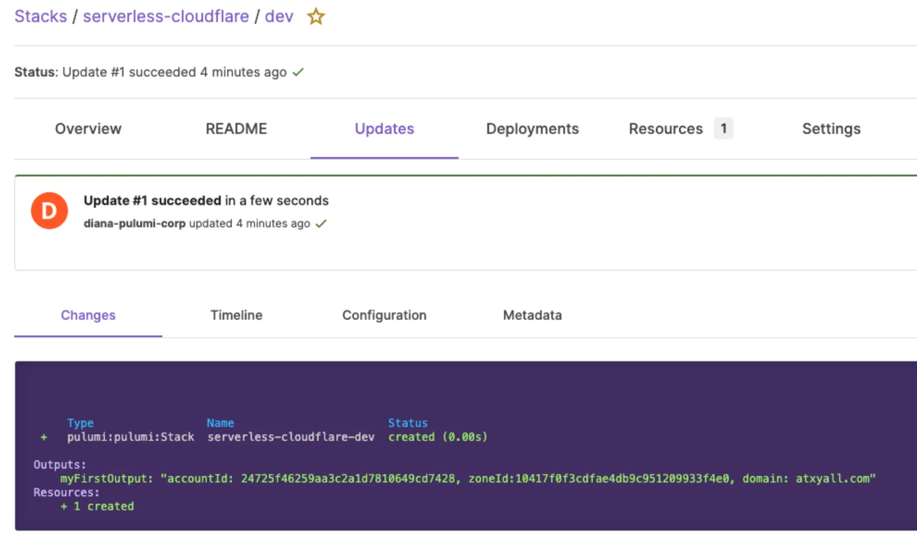
Task: Navigate to Stacks via the breadcrumb
Action: click(40, 16)
